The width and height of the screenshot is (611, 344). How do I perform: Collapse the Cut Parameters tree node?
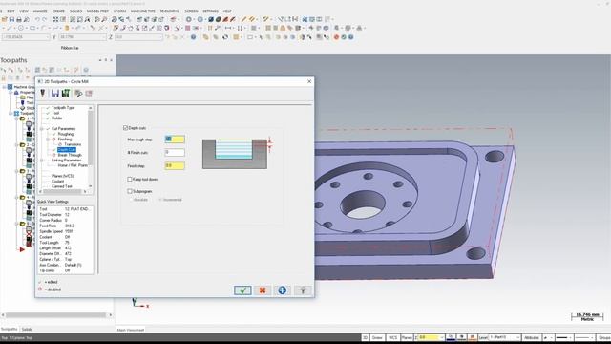click(x=42, y=128)
